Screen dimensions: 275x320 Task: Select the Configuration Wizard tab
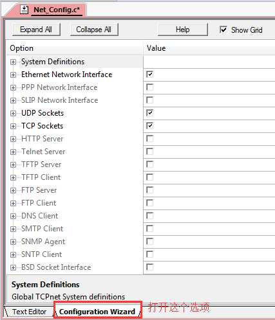pos(97,312)
